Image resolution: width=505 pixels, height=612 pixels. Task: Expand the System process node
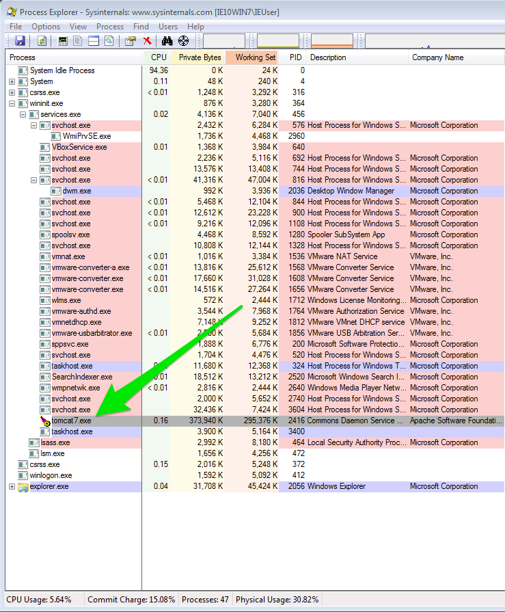click(x=12, y=81)
